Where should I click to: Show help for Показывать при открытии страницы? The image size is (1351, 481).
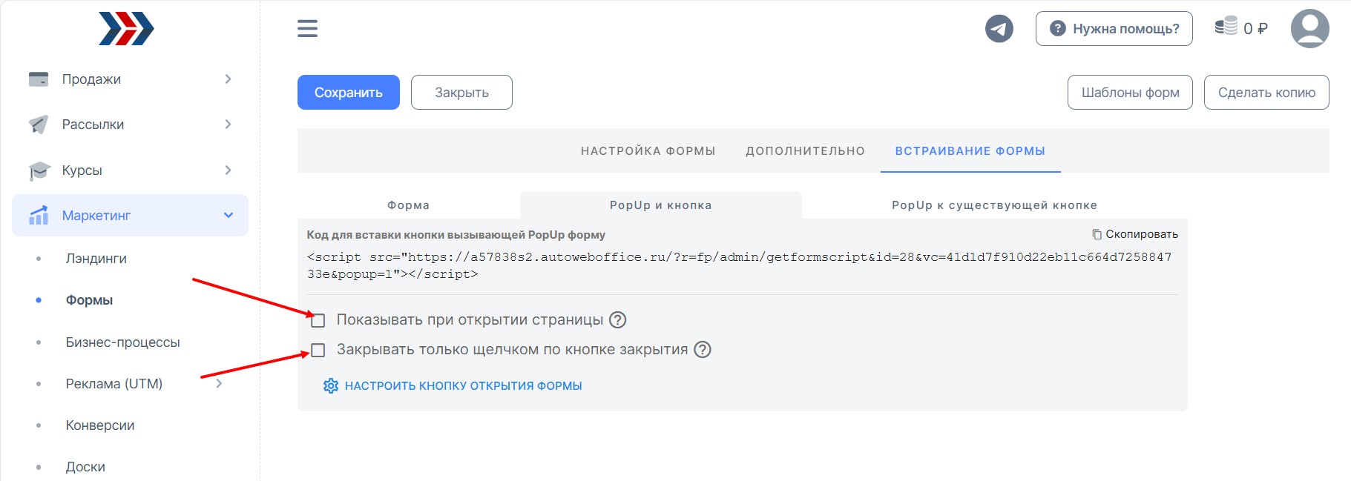pos(617,319)
